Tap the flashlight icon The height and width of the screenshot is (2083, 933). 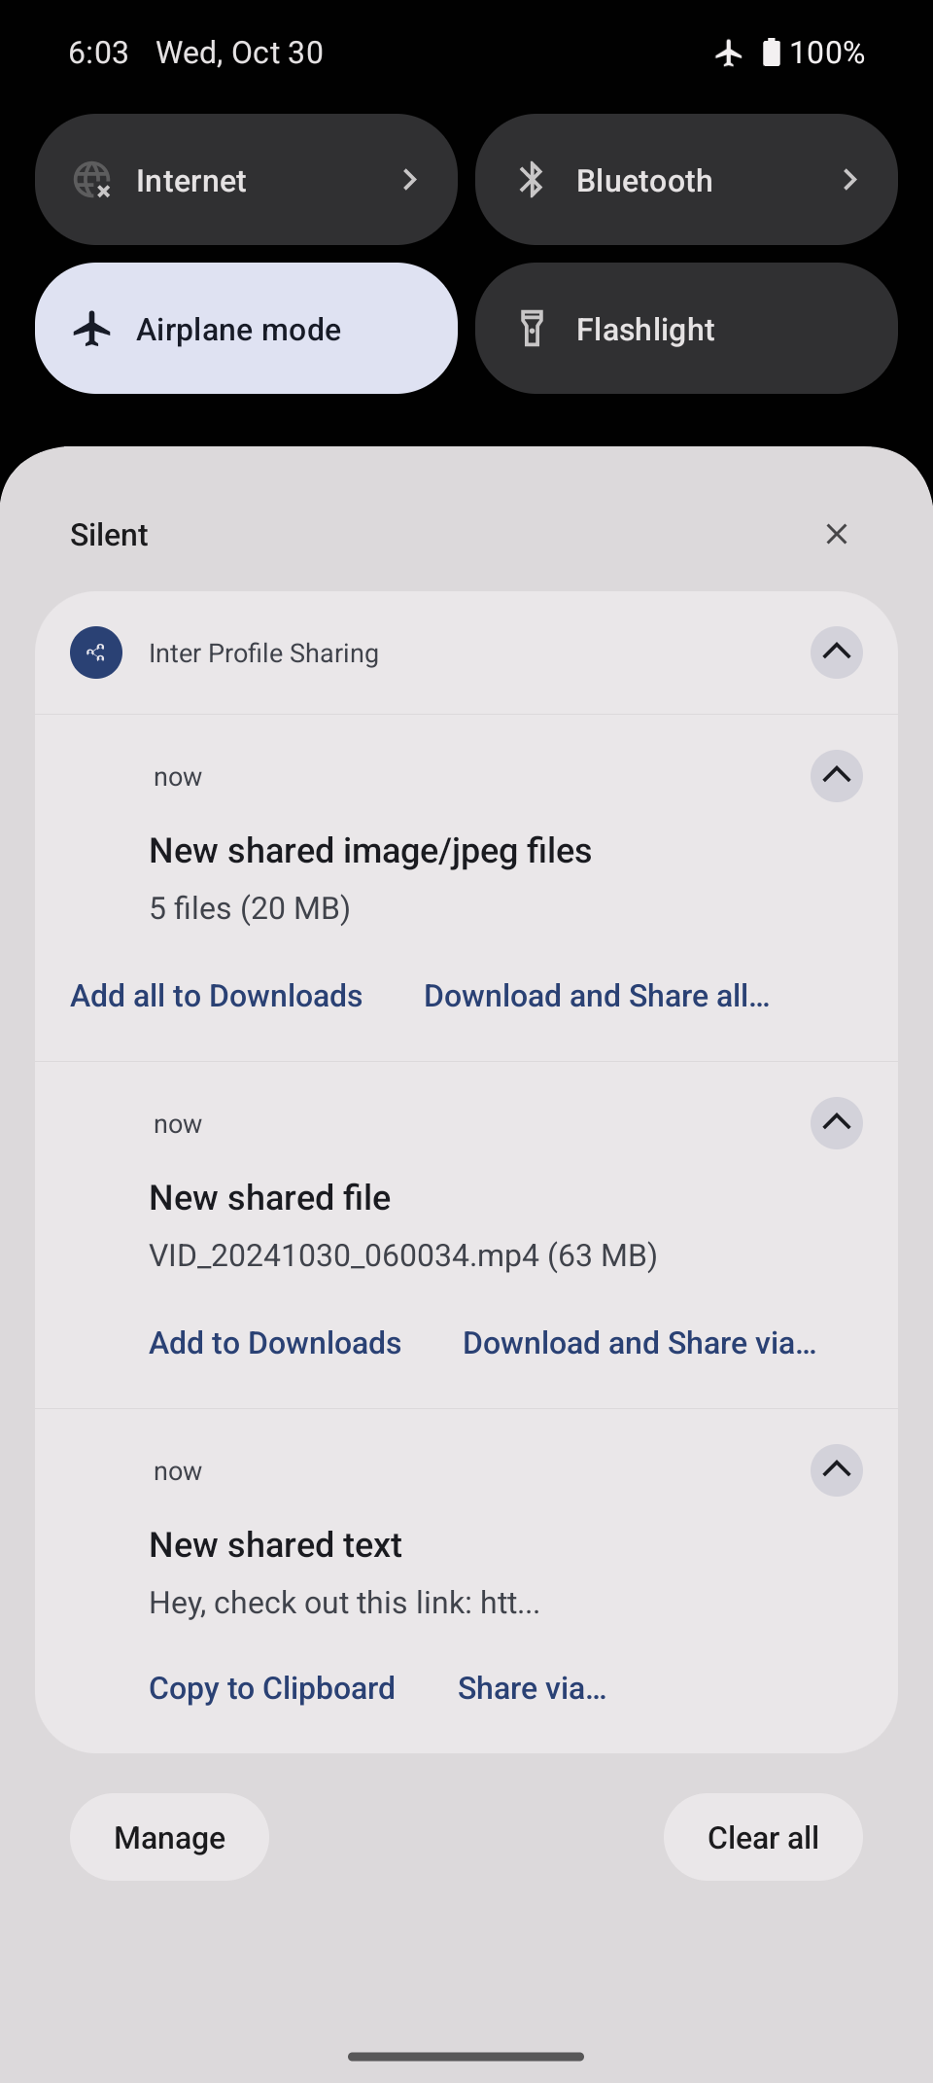click(x=532, y=329)
